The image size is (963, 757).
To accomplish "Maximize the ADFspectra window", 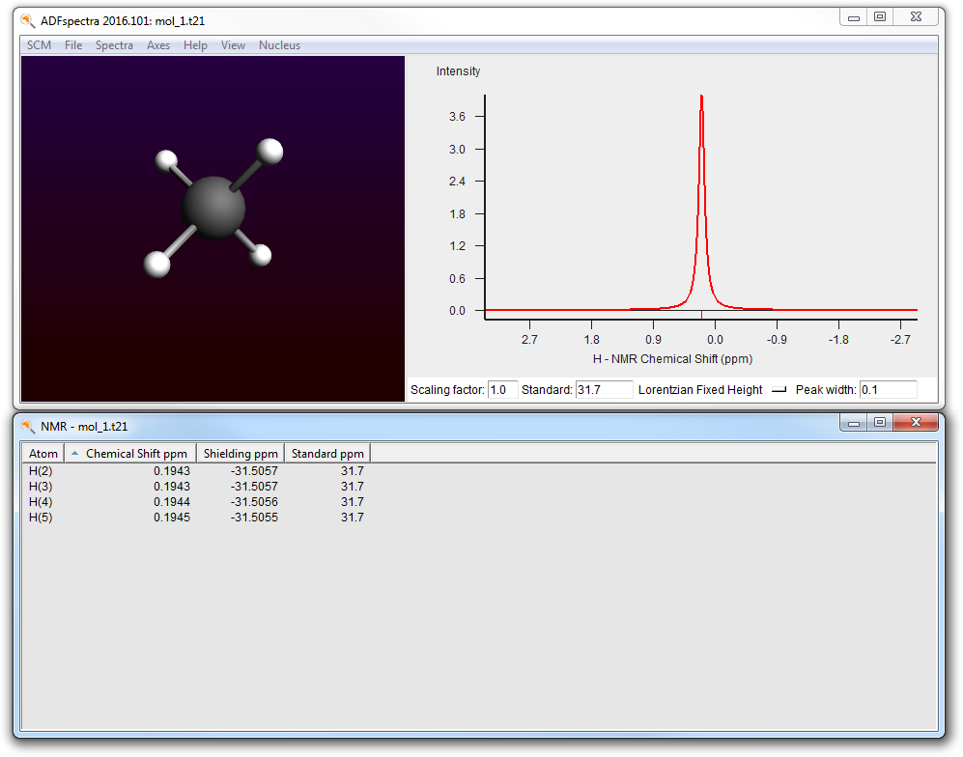I will click(880, 17).
